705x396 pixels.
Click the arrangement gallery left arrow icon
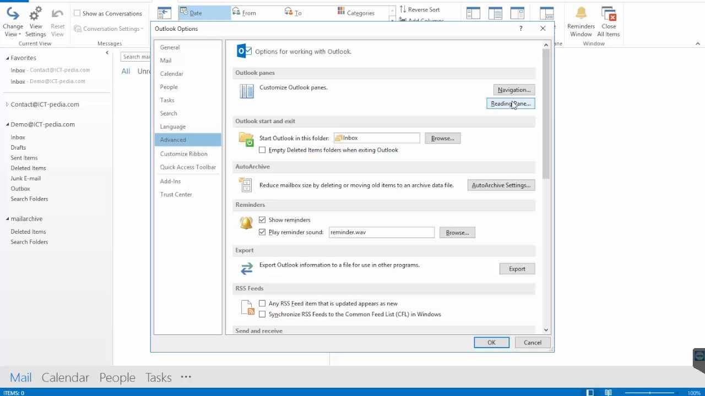tap(163, 13)
